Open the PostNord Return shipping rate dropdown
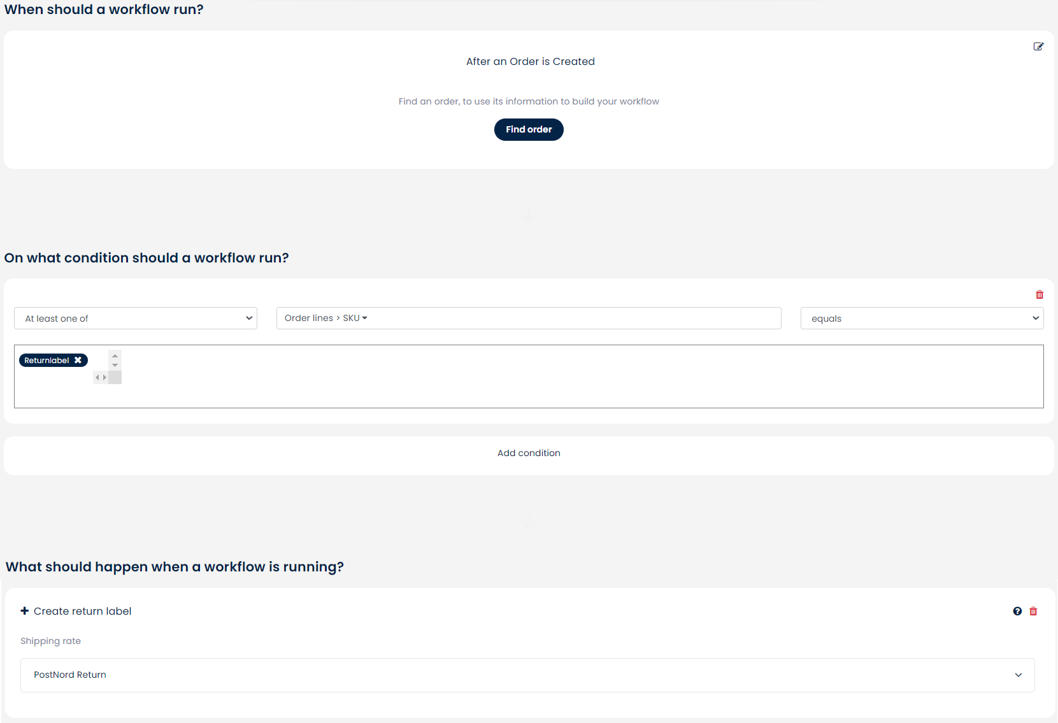 (x=527, y=675)
